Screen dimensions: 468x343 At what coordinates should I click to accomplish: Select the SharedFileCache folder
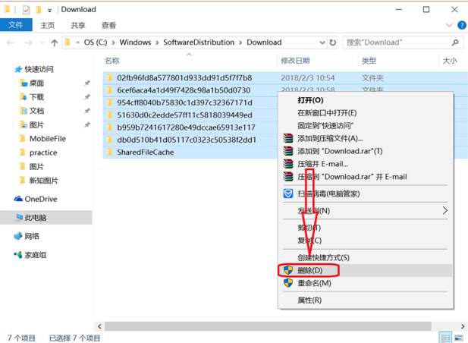(x=145, y=152)
